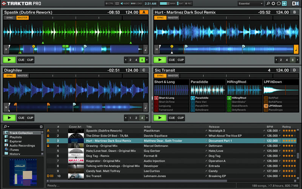Play Deck A
This screenshot has width=302, height=189.
click(9, 60)
